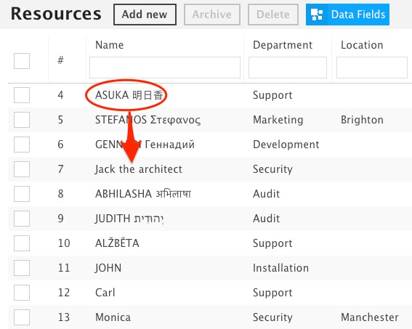Check the box for row 13 Monica
Viewport: 412px width, 329px height.
tap(22, 317)
